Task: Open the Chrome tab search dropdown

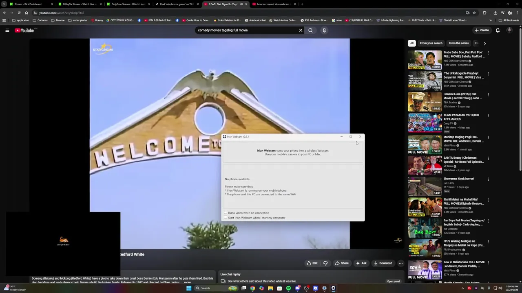Action: tap(4, 4)
